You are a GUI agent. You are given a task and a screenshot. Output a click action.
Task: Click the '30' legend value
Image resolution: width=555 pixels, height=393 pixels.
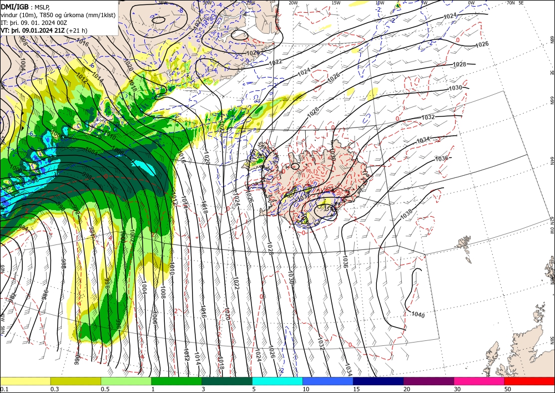[457, 389]
